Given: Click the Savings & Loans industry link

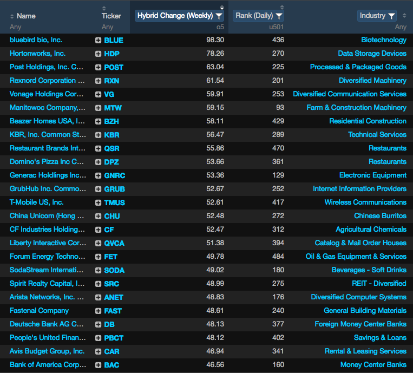Looking at the screenshot, I should click(x=381, y=338).
